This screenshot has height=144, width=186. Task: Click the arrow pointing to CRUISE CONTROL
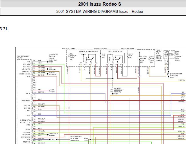click(48, 74)
